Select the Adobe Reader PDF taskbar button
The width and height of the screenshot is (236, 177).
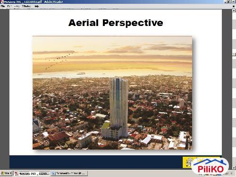tap(32, 174)
